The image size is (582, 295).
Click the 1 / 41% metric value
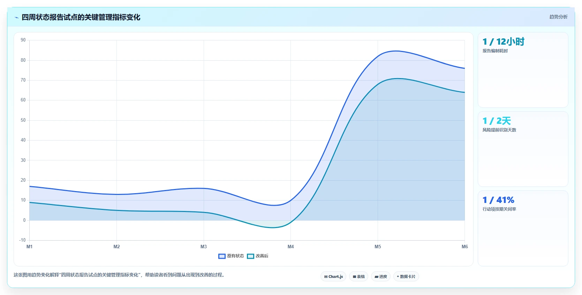[x=498, y=200]
